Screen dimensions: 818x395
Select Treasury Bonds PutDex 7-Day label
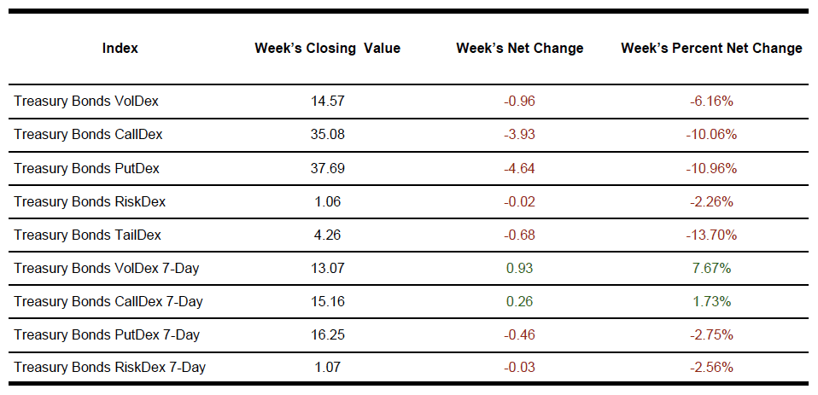107,334
